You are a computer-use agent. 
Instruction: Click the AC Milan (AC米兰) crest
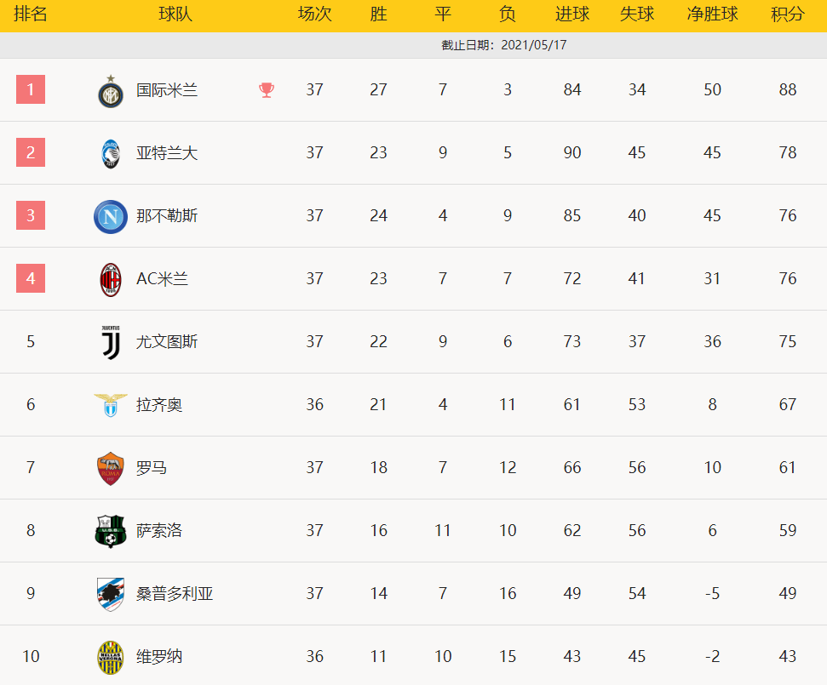111,279
